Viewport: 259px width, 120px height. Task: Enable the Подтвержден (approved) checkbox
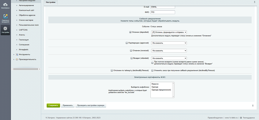[x=127, y=43]
